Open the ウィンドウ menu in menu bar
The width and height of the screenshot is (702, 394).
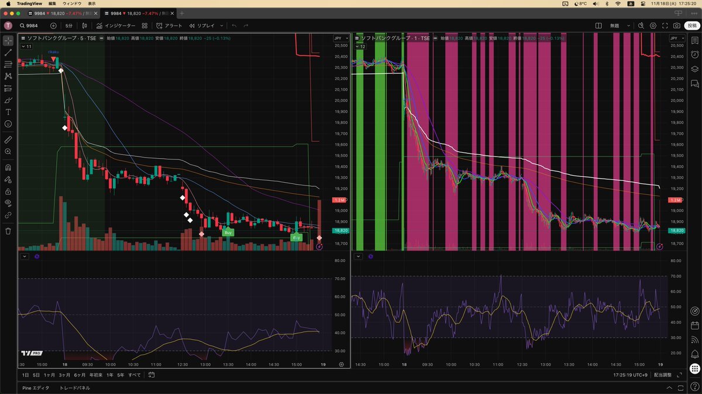(x=72, y=4)
